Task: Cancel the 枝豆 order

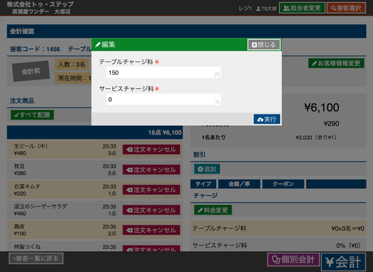Action: coord(150,169)
